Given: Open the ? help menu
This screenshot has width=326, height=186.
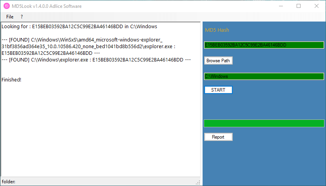Looking at the screenshot, I should click(x=22, y=17).
